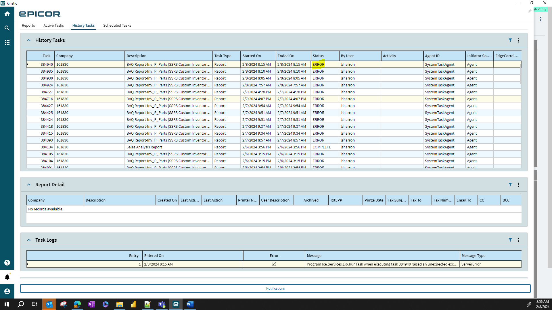Image resolution: width=552 pixels, height=310 pixels.
Task: Click the Notifications bar
Action: click(275, 288)
